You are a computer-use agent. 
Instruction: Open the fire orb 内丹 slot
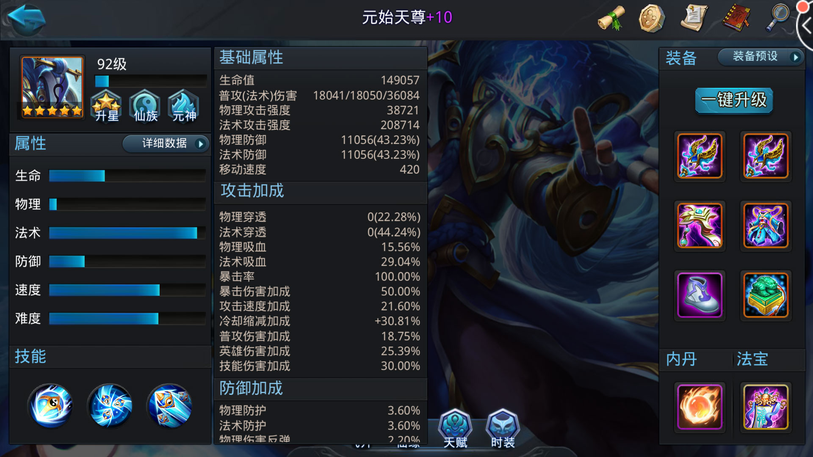click(700, 407)
